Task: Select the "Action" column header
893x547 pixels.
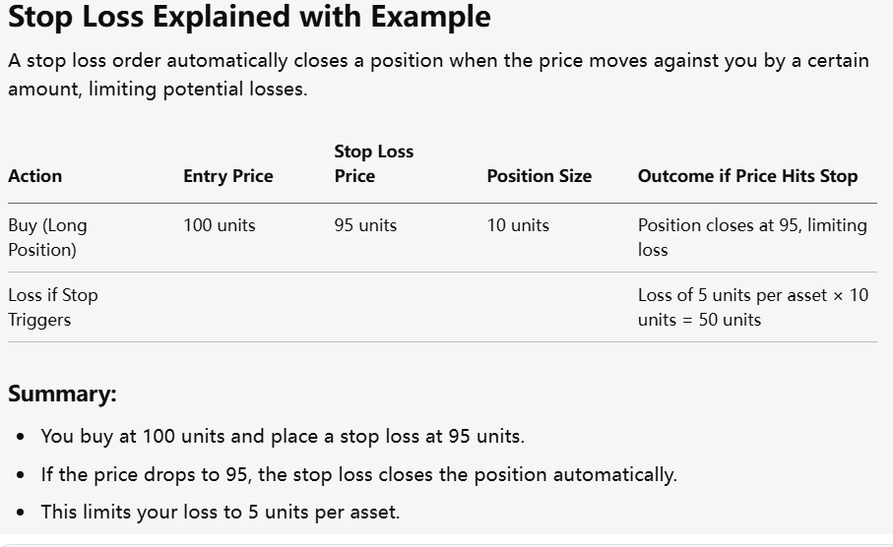Action: [x=35, y=176]
